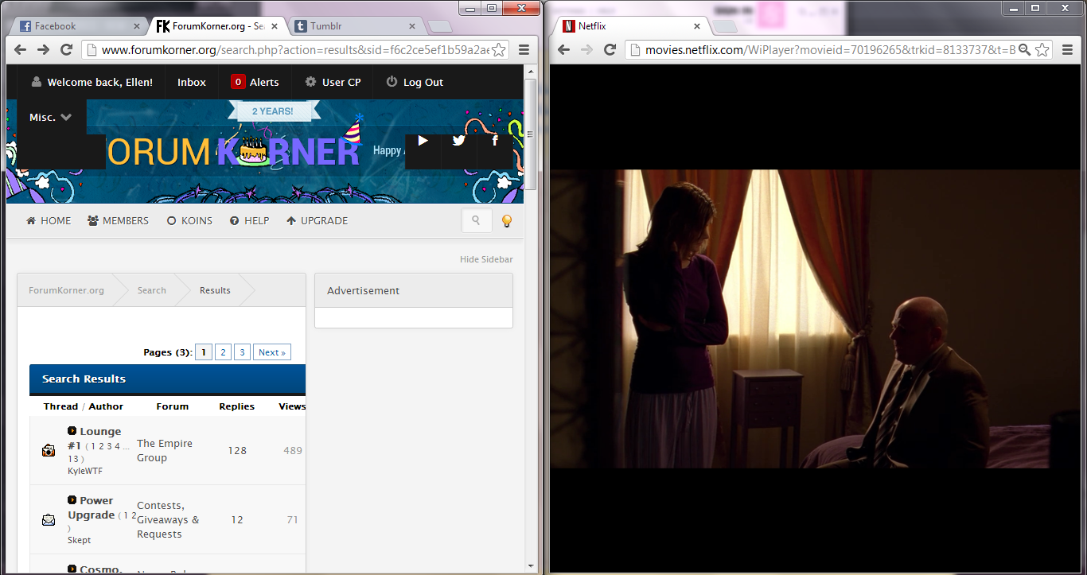Expand the Misc. dropdown menu

[x=50, y=117]
